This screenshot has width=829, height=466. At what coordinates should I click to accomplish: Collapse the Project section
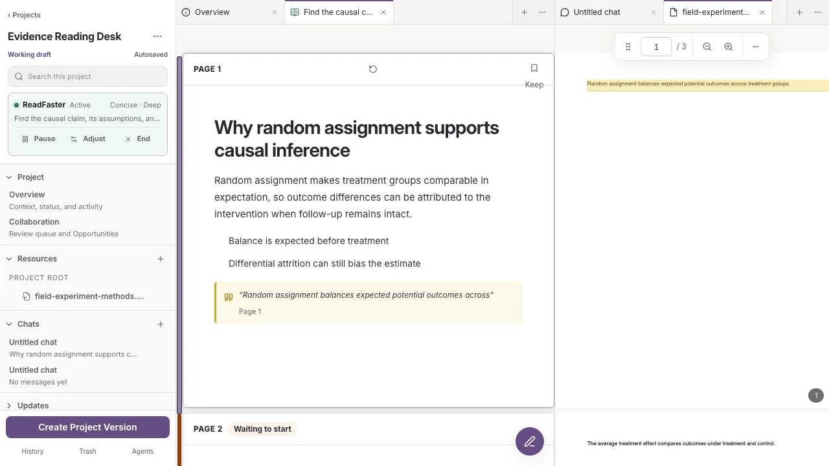[x=9, y=177]
